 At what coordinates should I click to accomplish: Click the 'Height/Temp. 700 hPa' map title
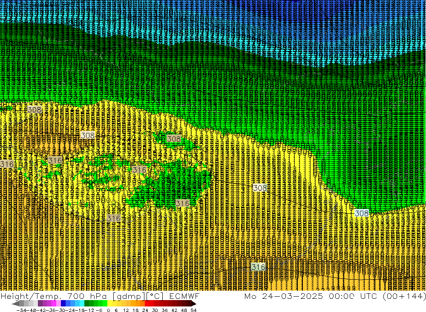click(x=55, y=296)
